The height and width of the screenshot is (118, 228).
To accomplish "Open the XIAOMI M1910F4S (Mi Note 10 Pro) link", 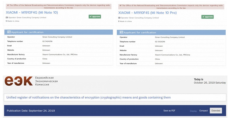I will coord(147,13).
